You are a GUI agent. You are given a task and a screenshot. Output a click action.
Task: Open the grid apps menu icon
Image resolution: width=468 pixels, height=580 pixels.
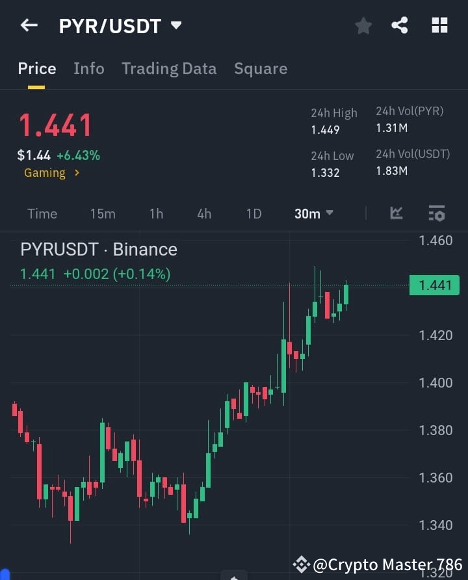pos(439,25)
